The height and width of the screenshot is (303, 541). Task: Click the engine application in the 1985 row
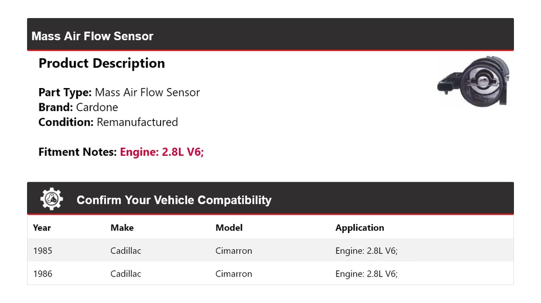[366, 251]
